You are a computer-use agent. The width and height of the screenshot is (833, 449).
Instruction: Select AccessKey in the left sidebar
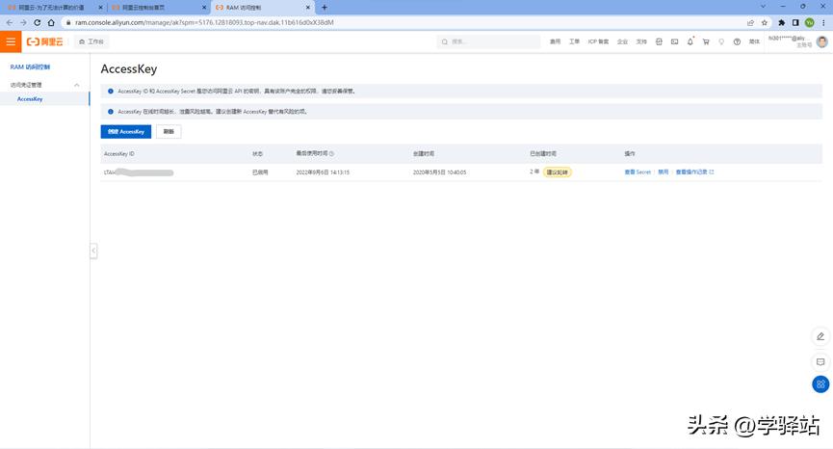coord(30,98)
